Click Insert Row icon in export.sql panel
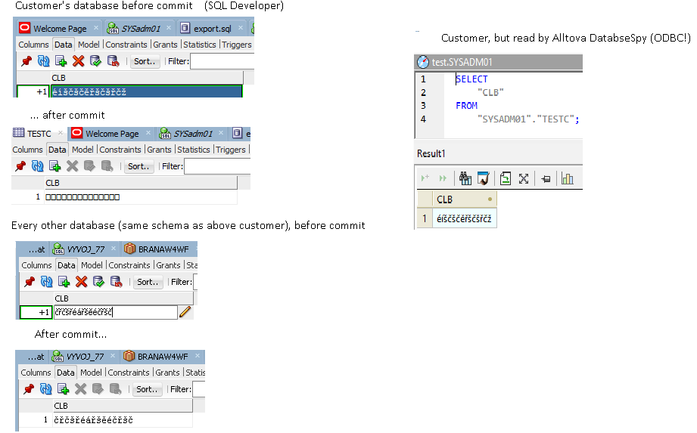 click(x=61, y=61)
